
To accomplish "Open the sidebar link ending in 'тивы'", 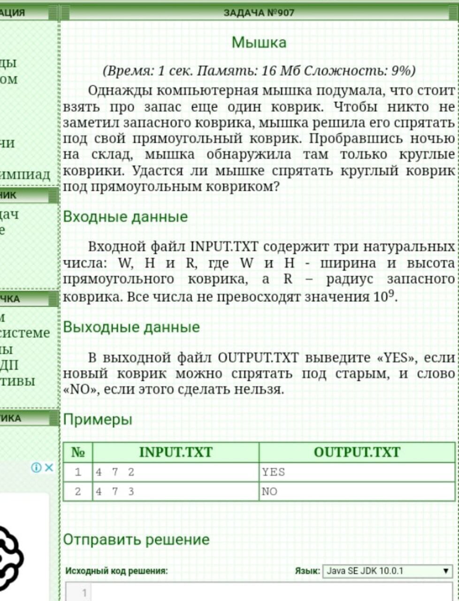I will tap(17, 381).
